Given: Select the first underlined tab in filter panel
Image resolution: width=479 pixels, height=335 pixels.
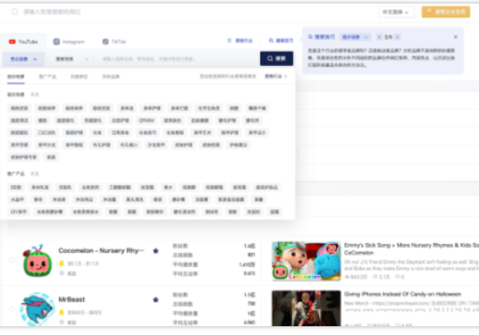Looking at the screenshot, I should pos(16,77).
